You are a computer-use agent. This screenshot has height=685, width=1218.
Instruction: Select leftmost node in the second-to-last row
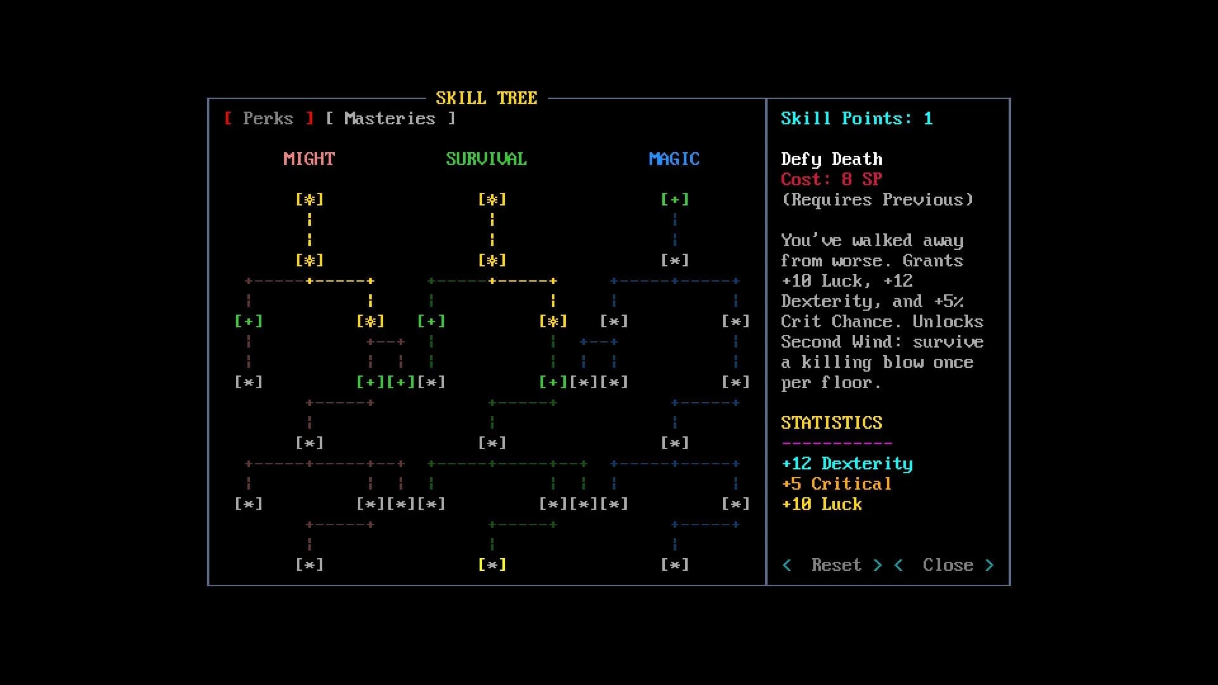coord(249,504)
